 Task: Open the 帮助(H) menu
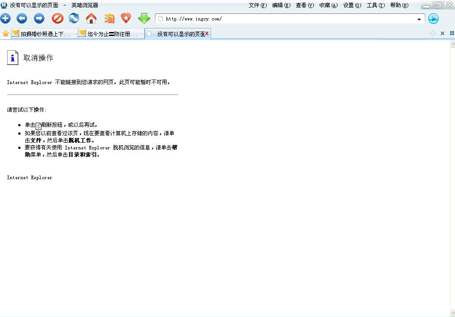399,5
